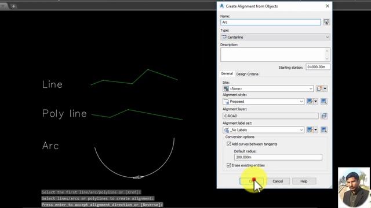
Task: Switch to the Design Criteria tab
Action: point(248,74)
